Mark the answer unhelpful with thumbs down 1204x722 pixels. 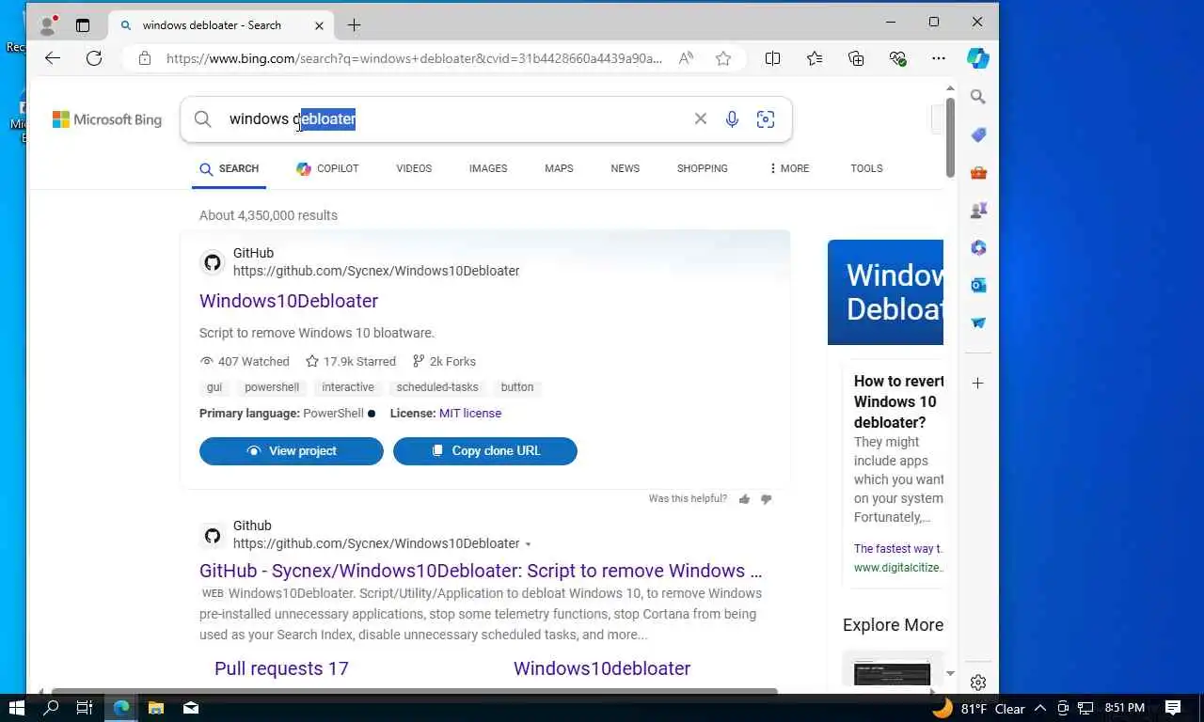766,499
